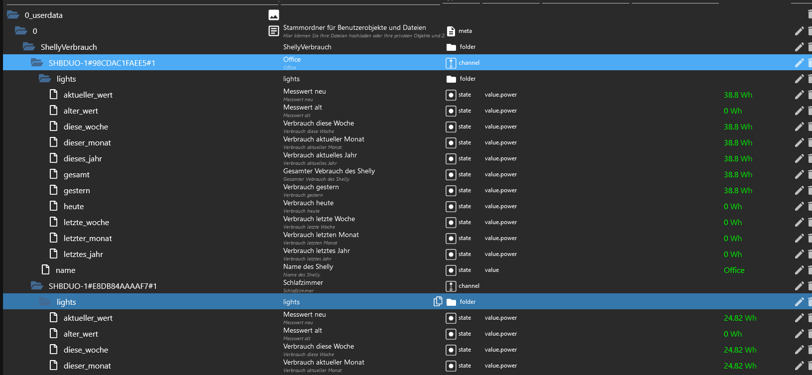
Task: Collapse the 0_userdata folder
Action: point(13,15)
